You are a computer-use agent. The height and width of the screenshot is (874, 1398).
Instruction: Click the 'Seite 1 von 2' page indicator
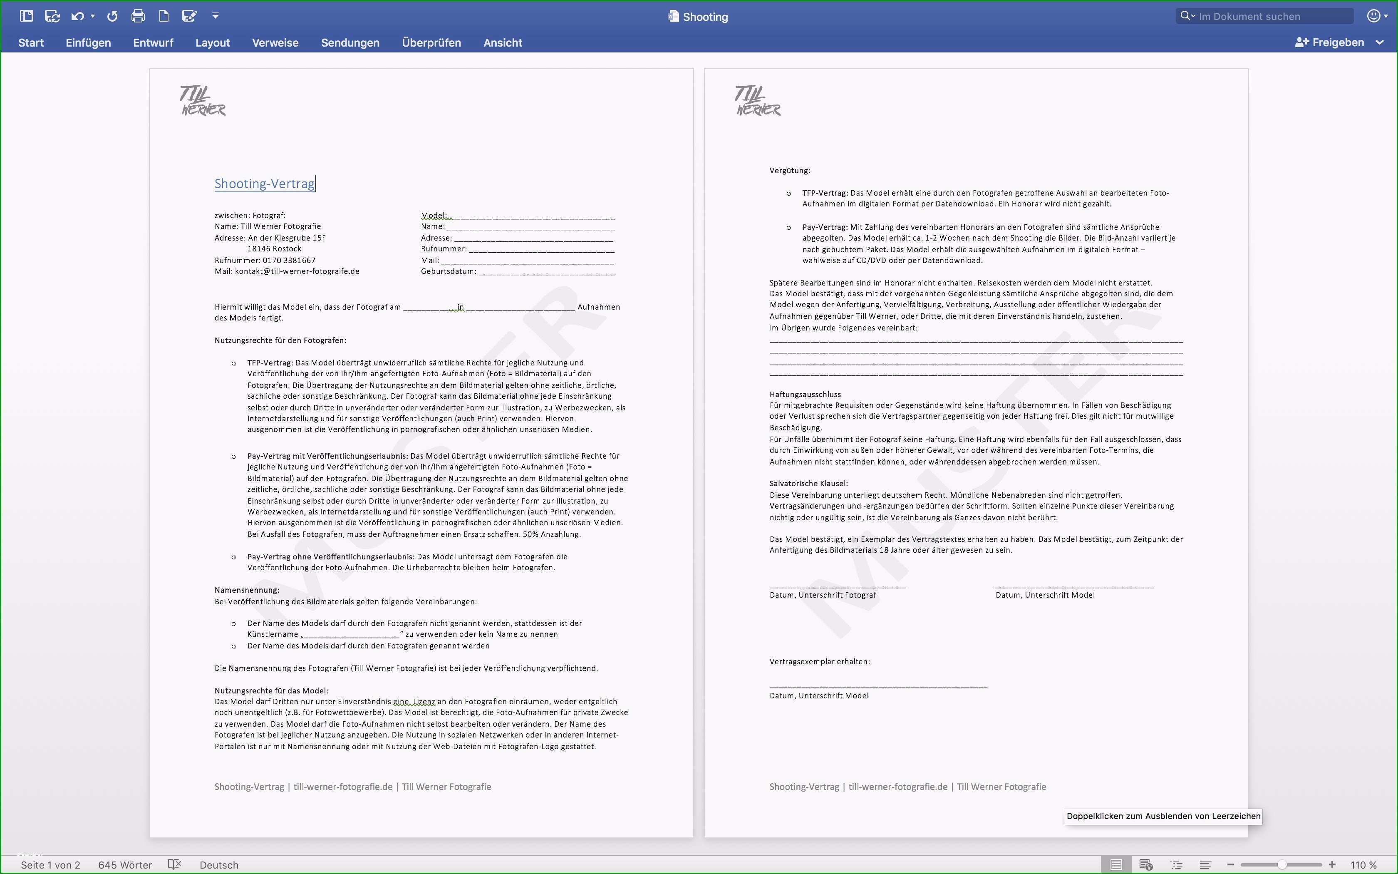click(50, 865)
